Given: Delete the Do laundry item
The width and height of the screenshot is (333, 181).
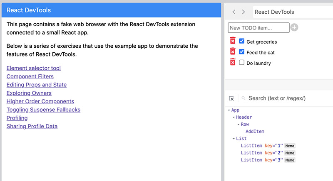Looking at the screenshot, I should [x=233, y=62].
